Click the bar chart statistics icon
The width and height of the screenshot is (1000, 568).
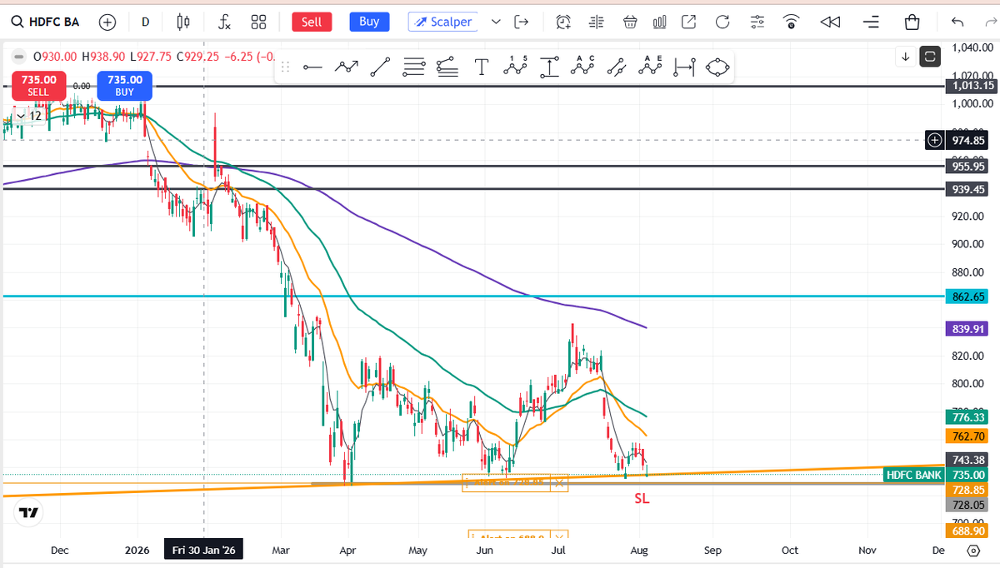coord(659,22)
